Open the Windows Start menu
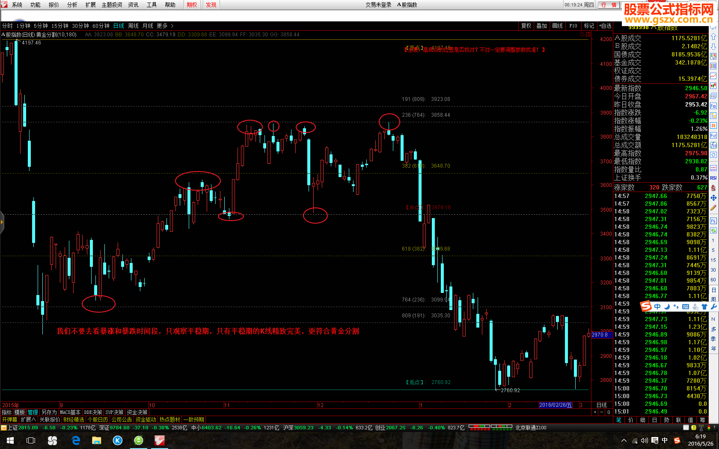Screen dimensions: 719x449 tap(10, 440)
